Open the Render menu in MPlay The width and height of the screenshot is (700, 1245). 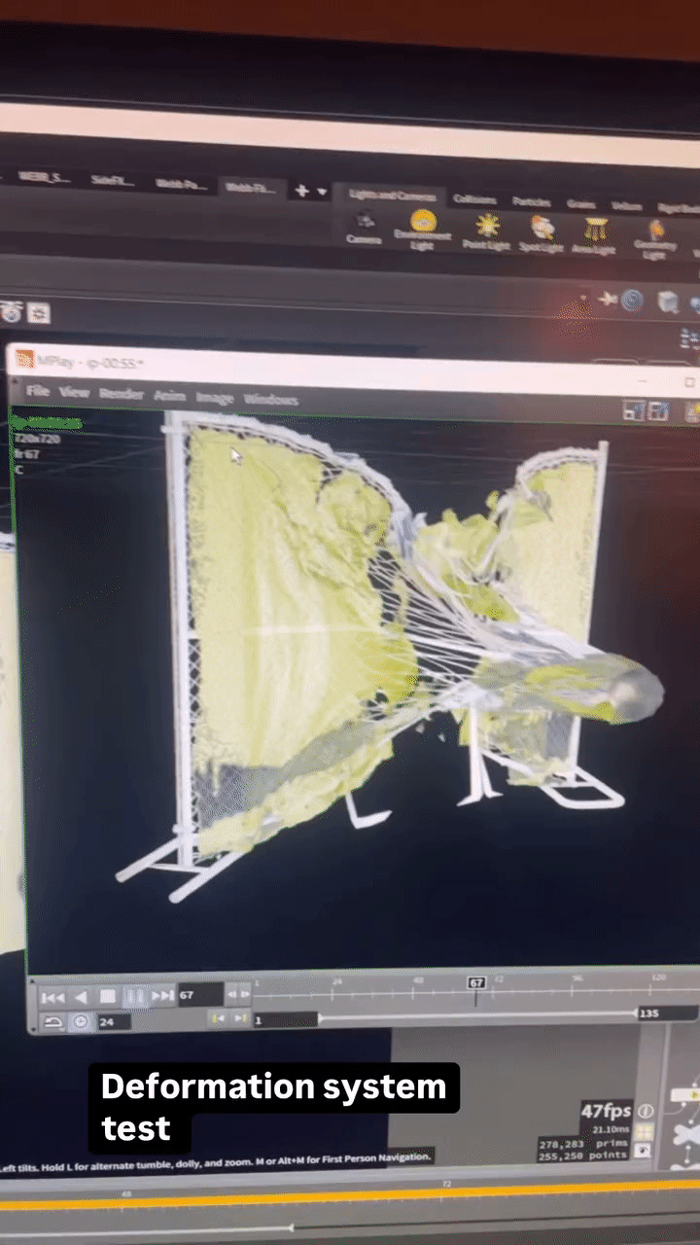pos(122,394)
